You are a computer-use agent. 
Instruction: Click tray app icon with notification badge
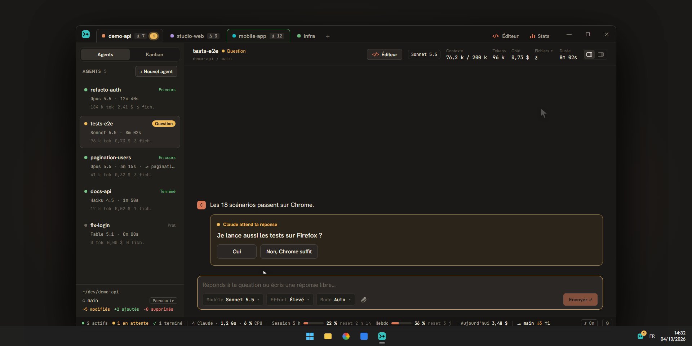(x=641, y=336)
